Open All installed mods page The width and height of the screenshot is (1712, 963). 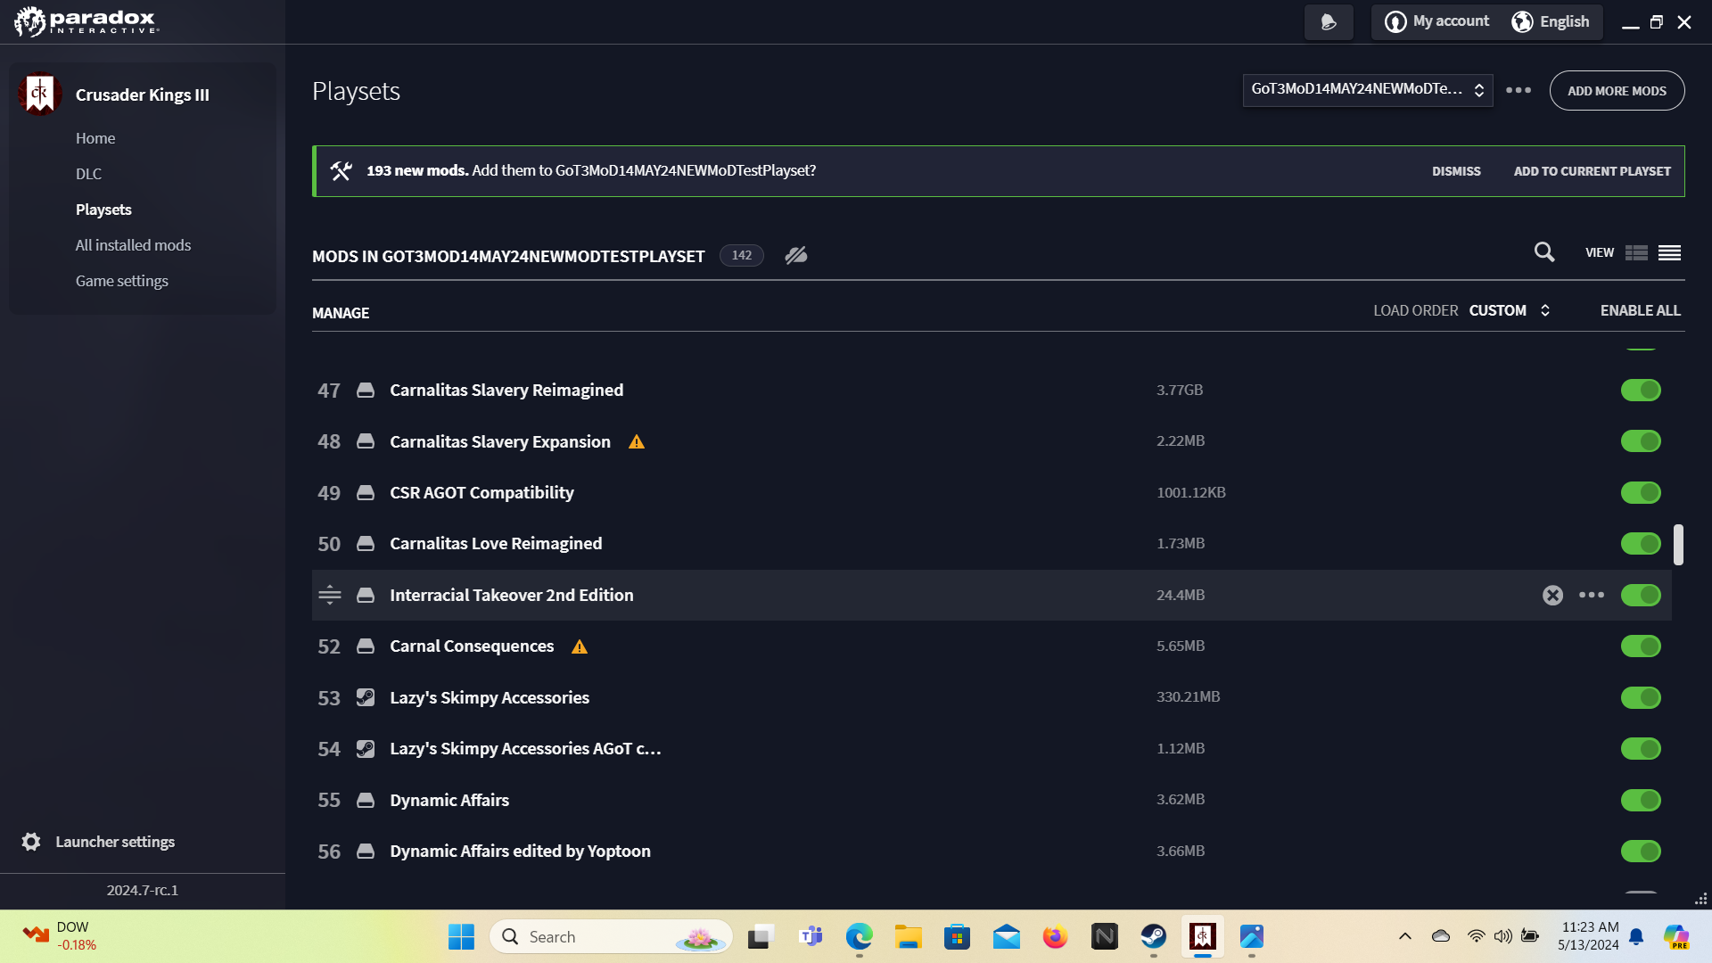click(x=133, y=245)
